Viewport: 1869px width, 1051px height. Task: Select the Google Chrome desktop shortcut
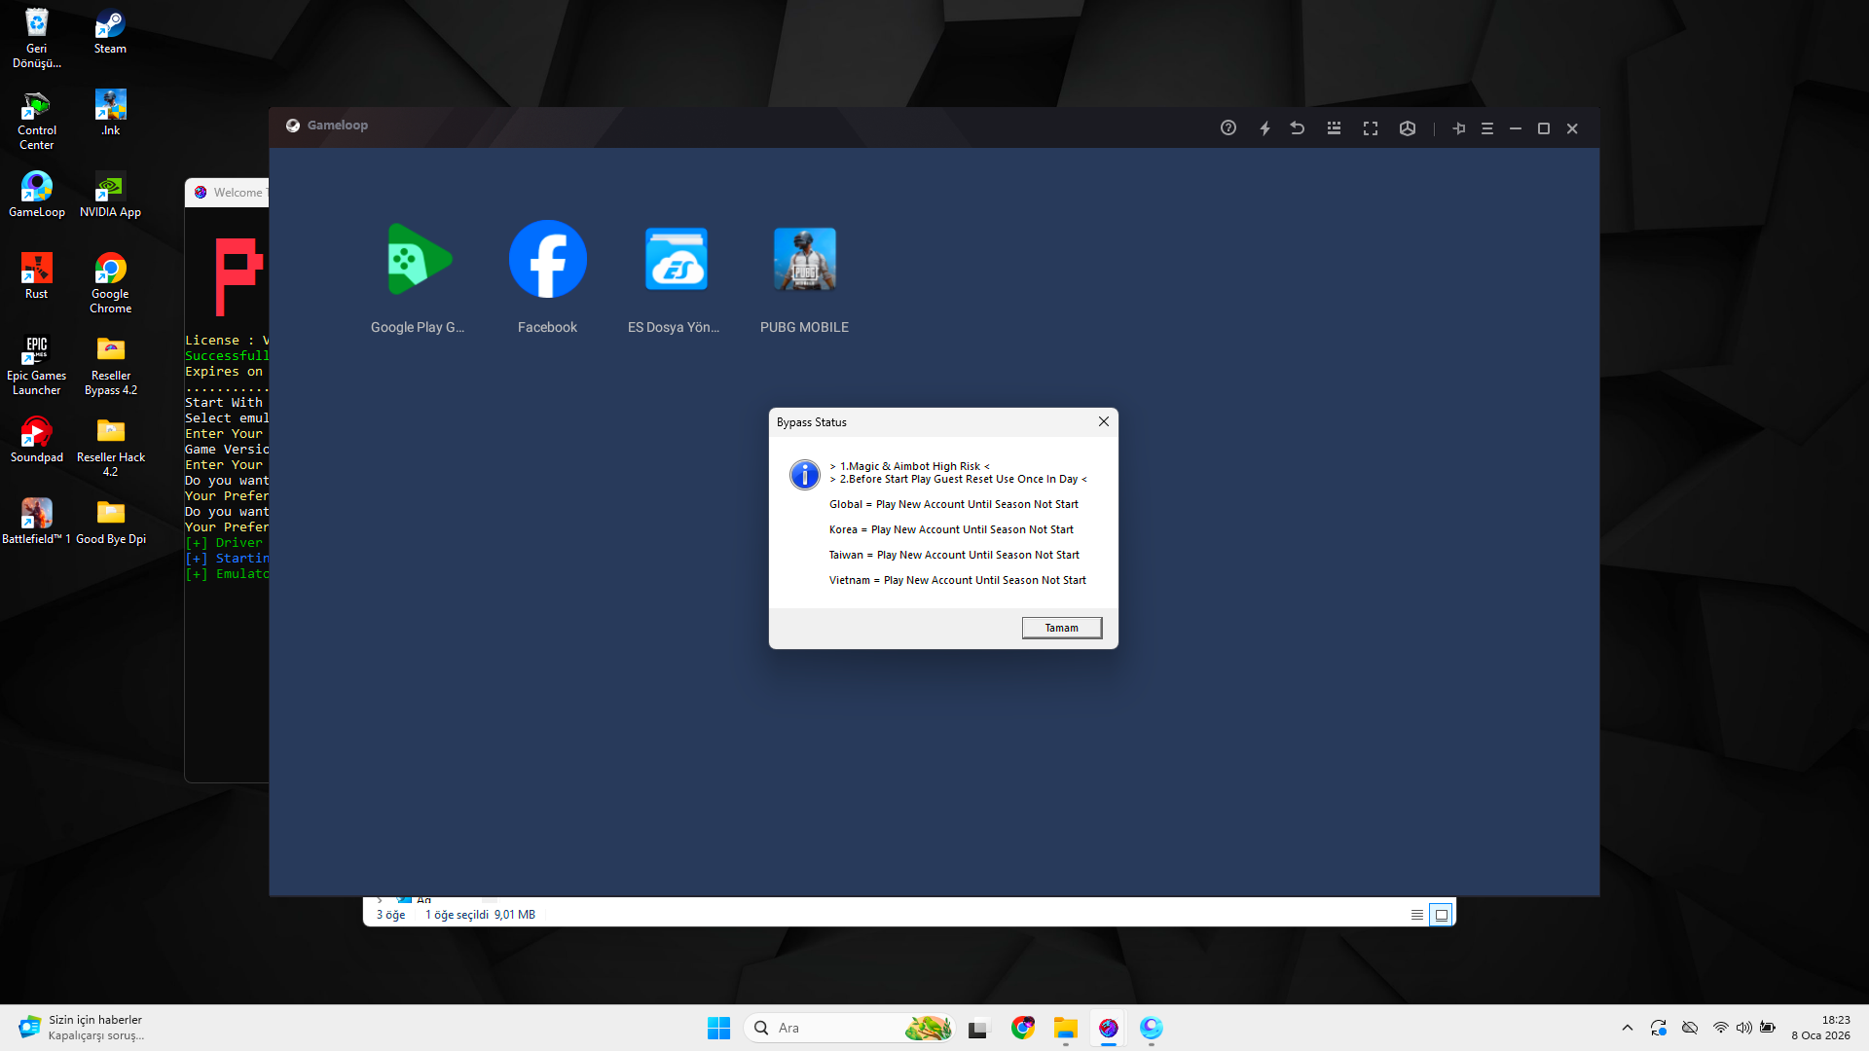[110, 283]
